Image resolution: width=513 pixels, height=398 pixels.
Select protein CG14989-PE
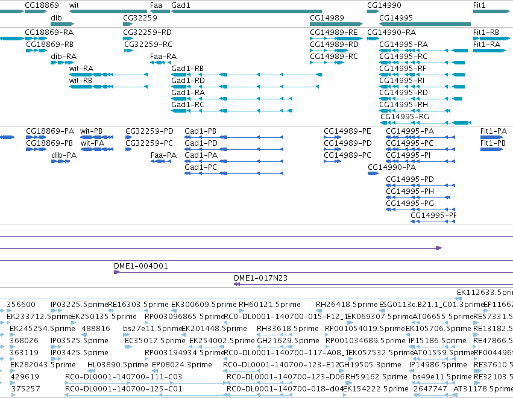point(332,137)
